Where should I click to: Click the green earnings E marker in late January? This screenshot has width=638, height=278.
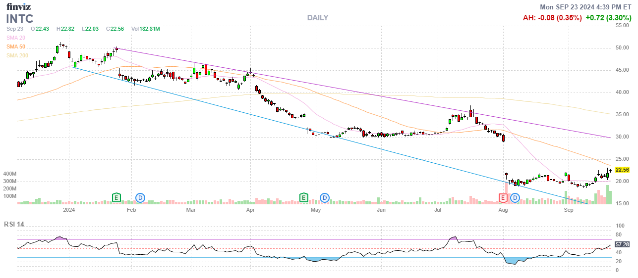(116, 198)
